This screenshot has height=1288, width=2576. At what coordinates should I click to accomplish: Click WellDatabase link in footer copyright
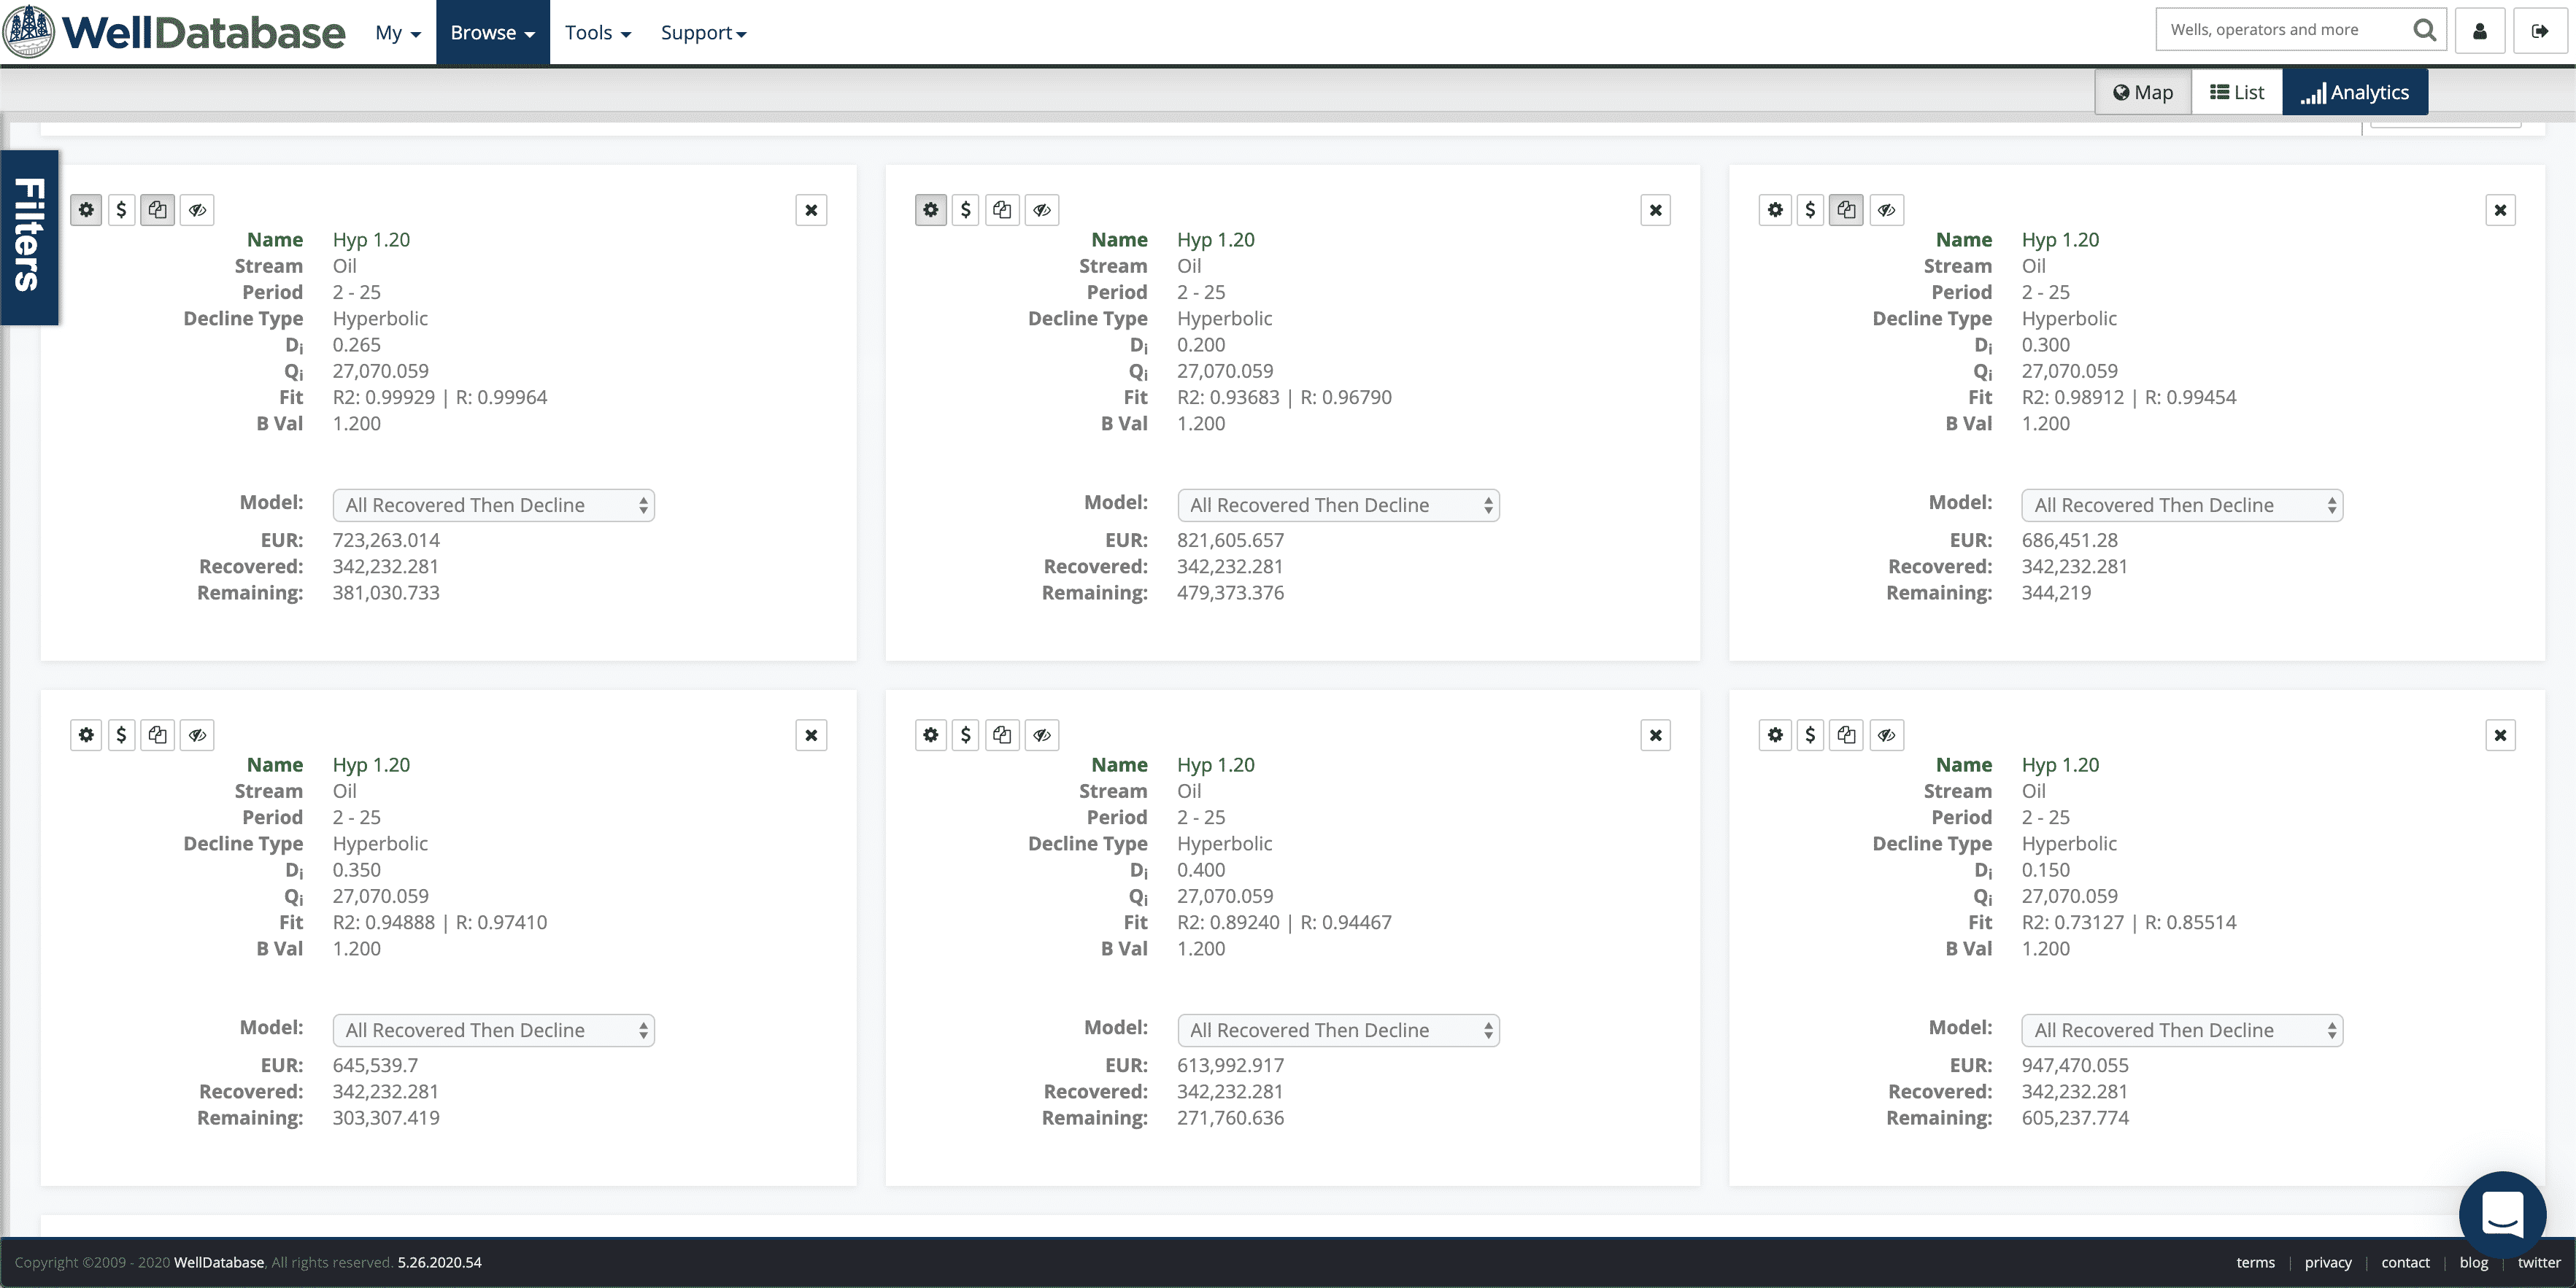click(x=219, y=1263)
